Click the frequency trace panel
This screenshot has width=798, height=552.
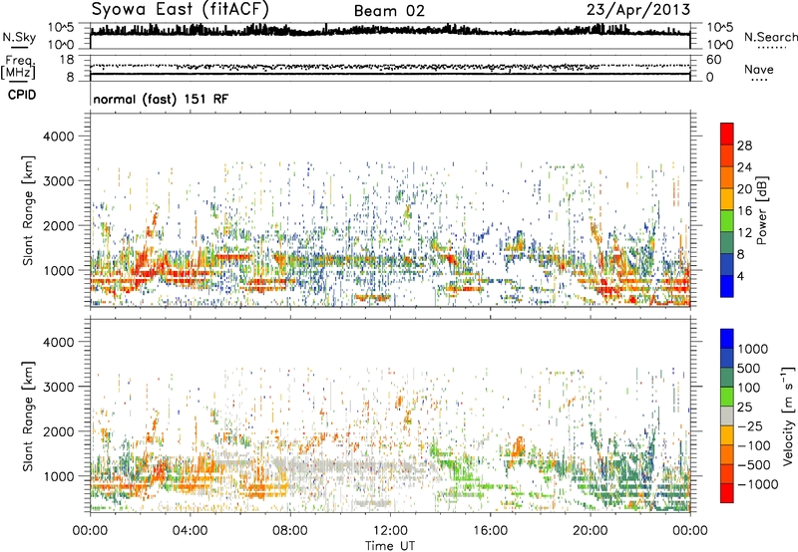click(x=390, y=68)
